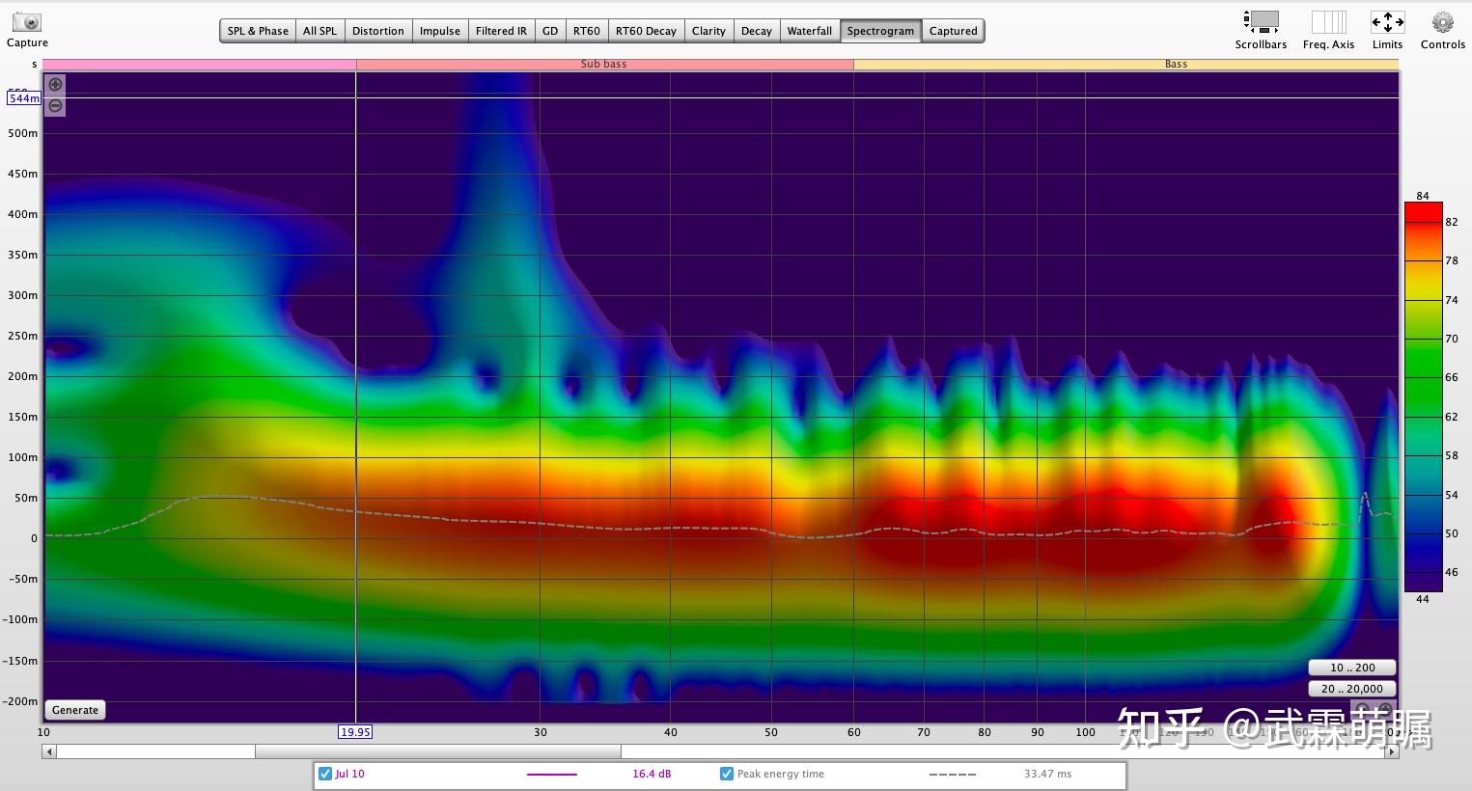Select the Spectrogram tab

pyautogui.click(x=880, y=31)
